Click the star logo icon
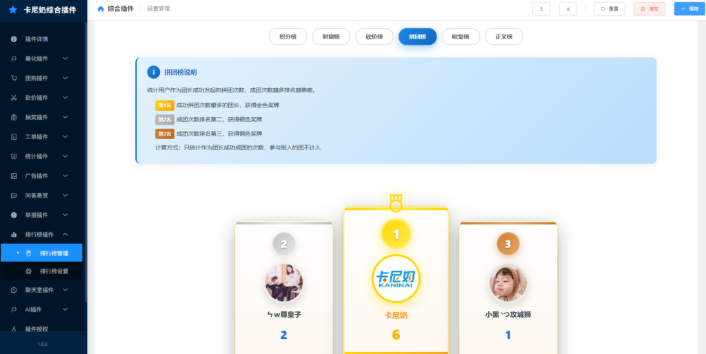706x354 pixels. coord(13,10)
